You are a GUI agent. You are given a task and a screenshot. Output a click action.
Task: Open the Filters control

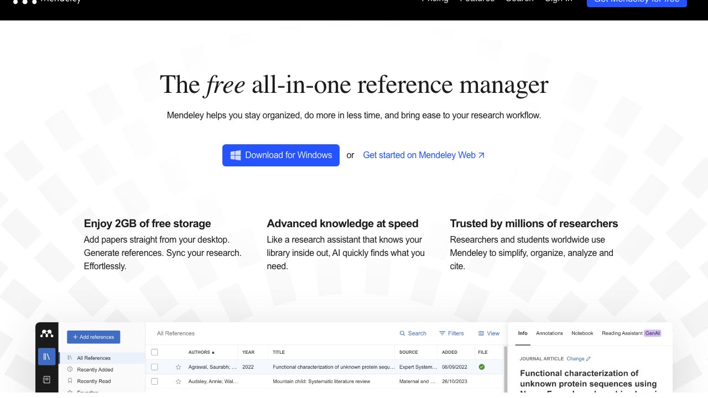[x=451, y=333]
